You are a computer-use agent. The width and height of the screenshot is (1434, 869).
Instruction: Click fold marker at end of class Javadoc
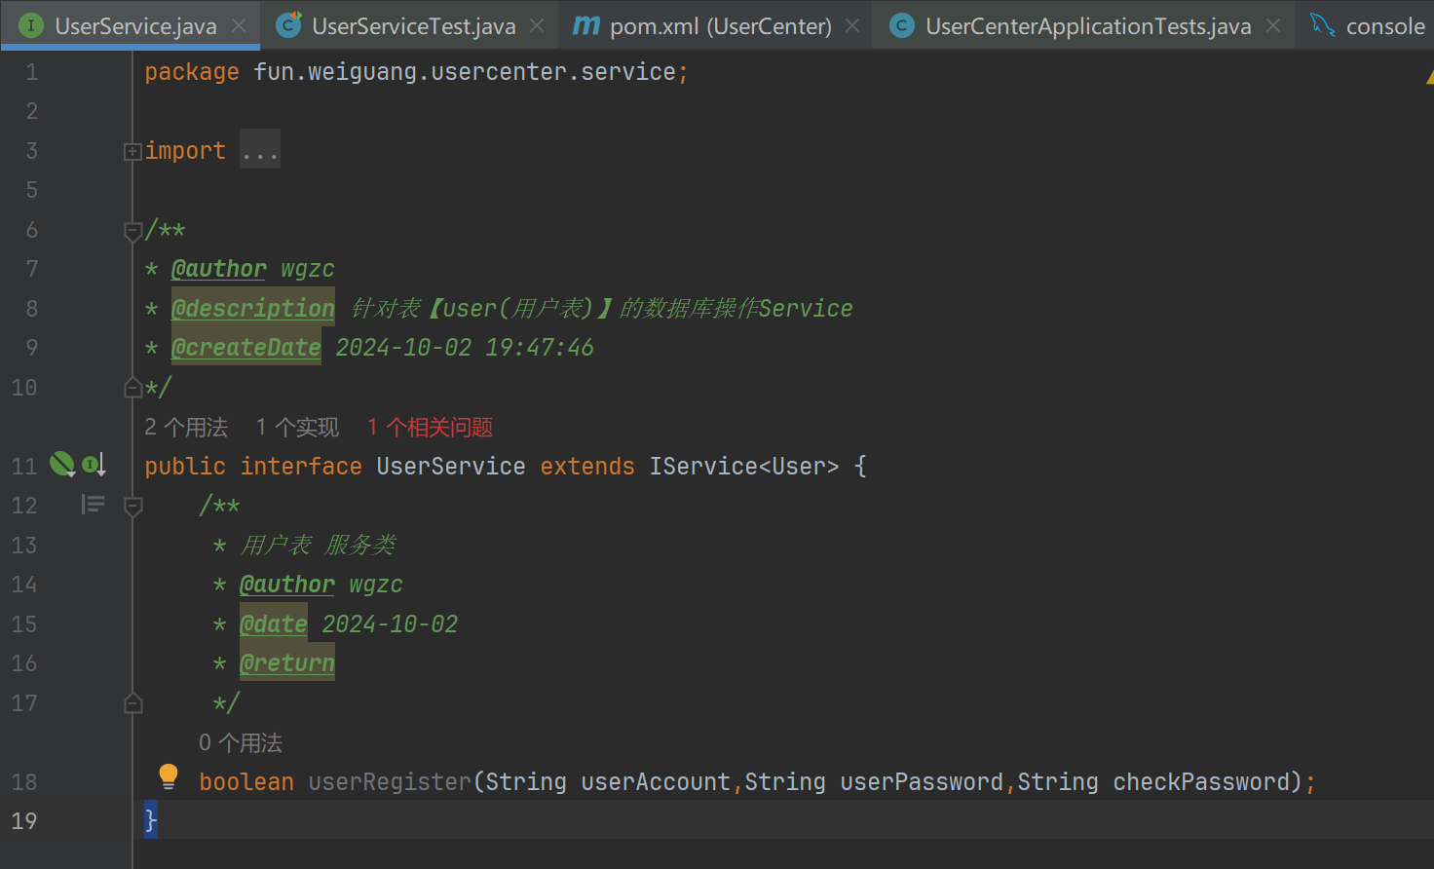tap(133, 388)
